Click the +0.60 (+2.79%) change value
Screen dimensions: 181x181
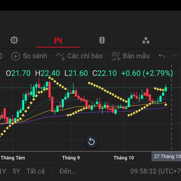click(x=147, y=73)
